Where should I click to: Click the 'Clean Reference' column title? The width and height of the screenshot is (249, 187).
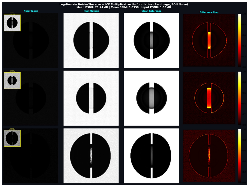click(151, 11)
